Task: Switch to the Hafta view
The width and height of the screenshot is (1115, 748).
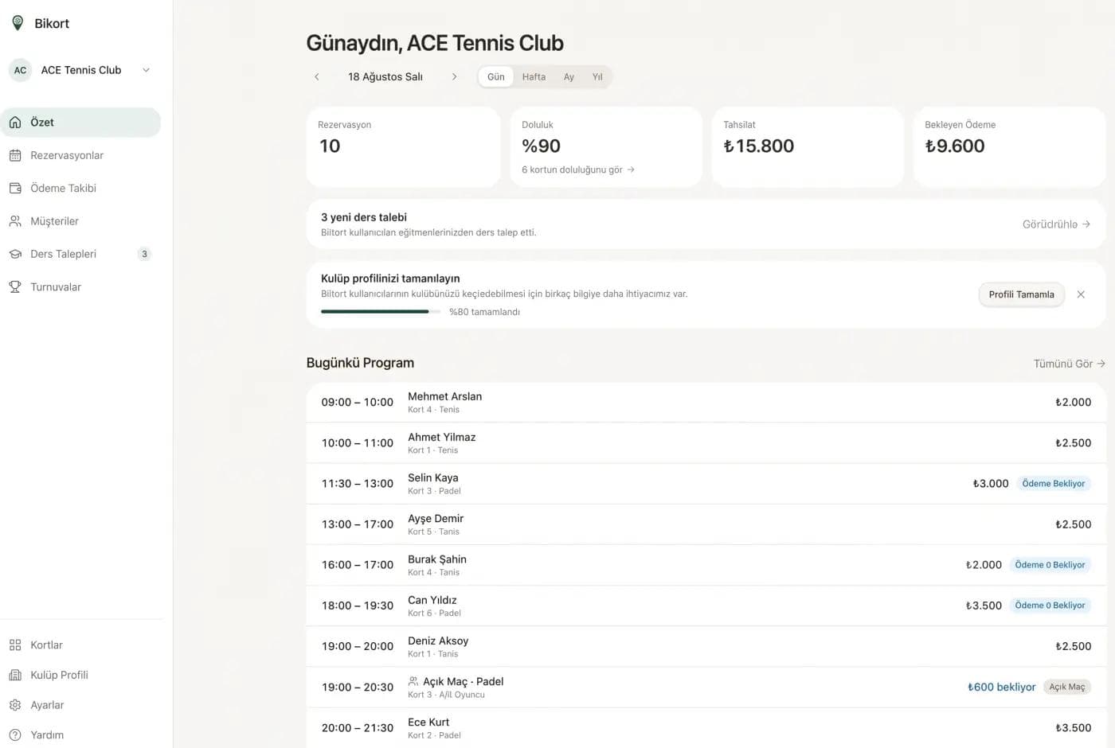Action: coord(534,77)
